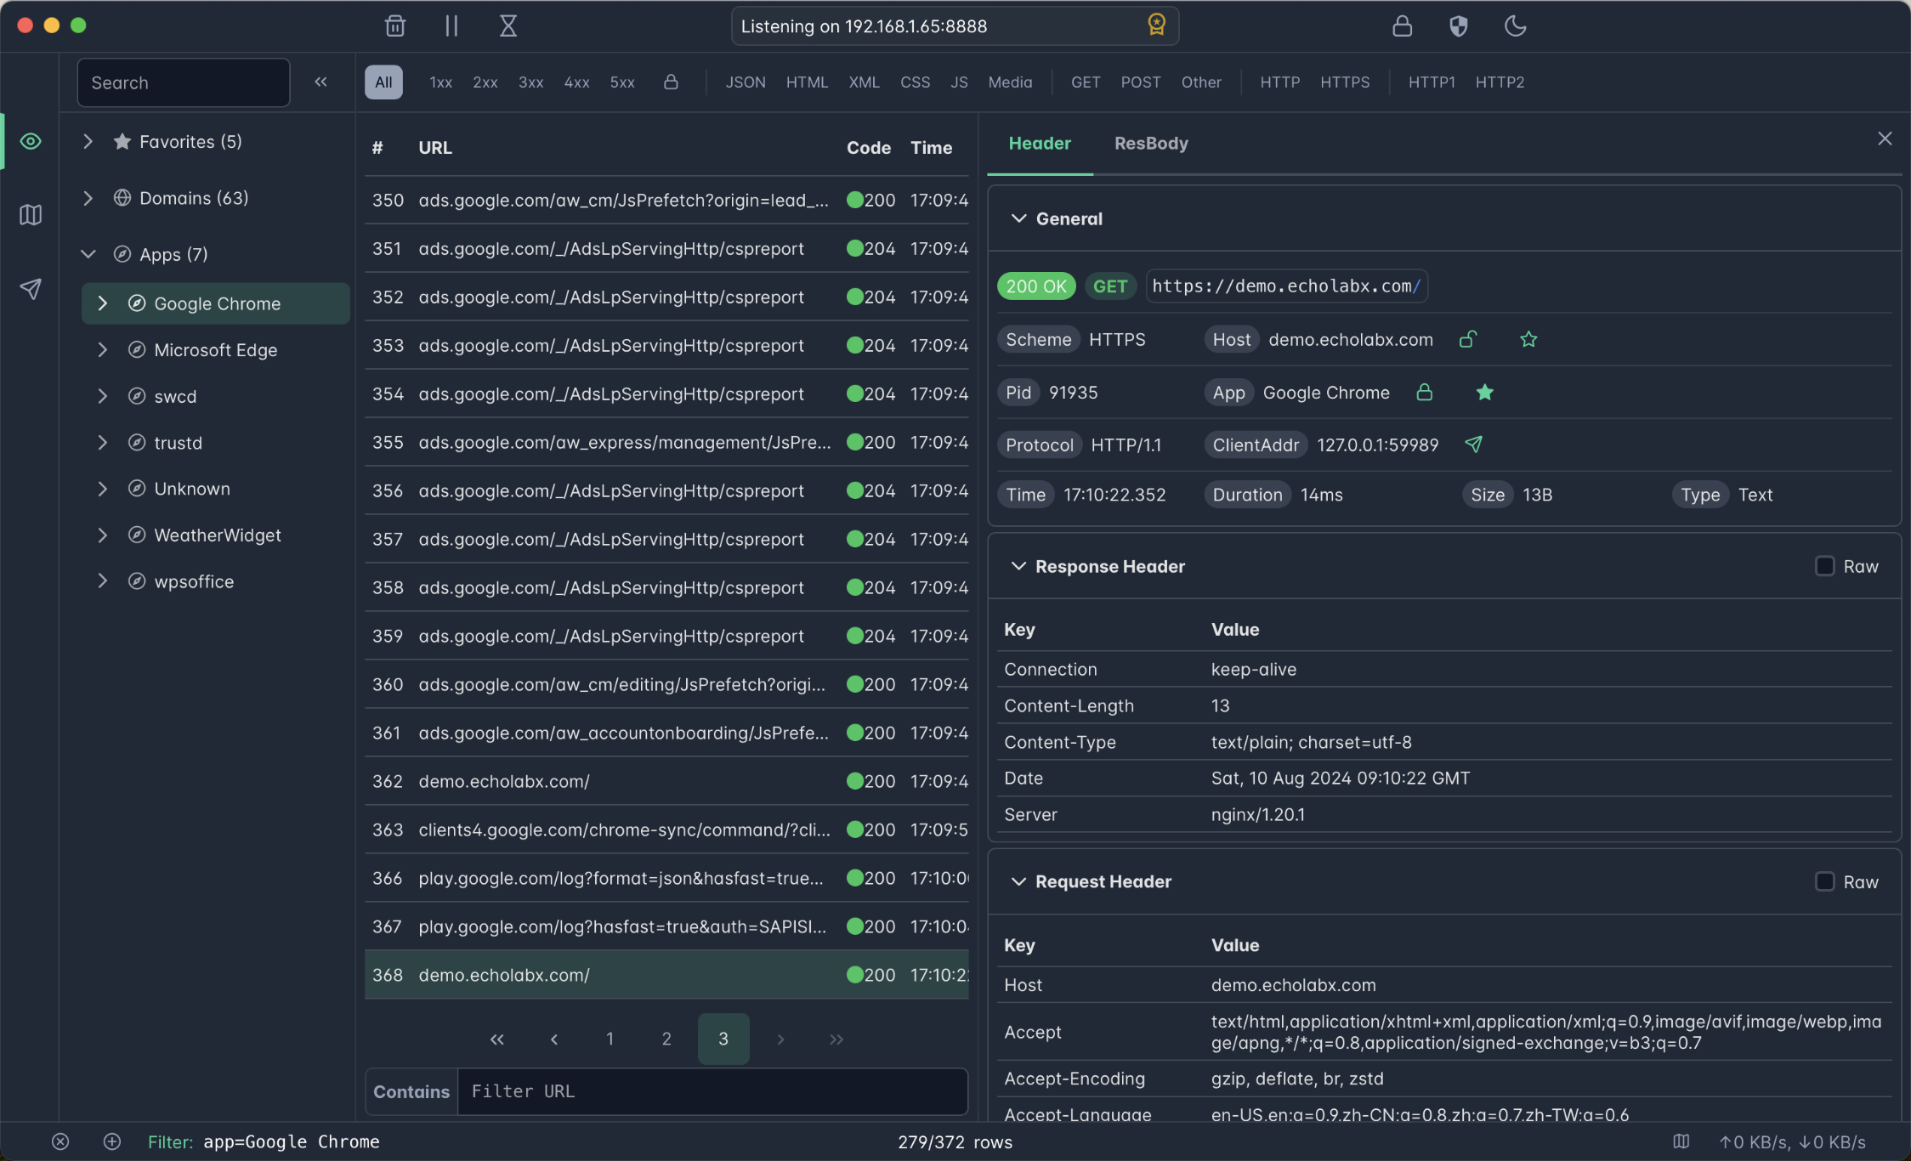Go to page 2
This screenshot has height=1161, width=1911.
(666, 1039)
